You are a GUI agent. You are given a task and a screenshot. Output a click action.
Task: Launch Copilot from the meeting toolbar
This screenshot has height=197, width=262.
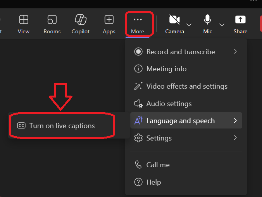[81, 24]
